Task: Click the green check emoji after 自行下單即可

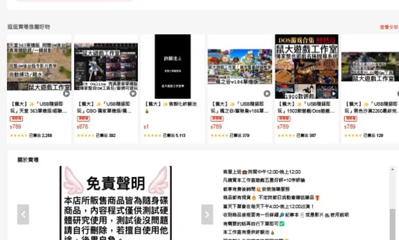Action: (x=281, y=224)
